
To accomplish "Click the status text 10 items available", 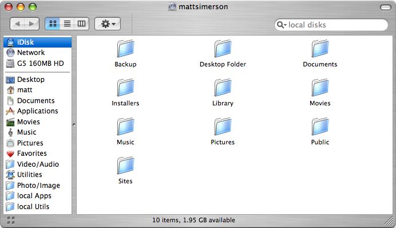I will click(x=193, y=220).
